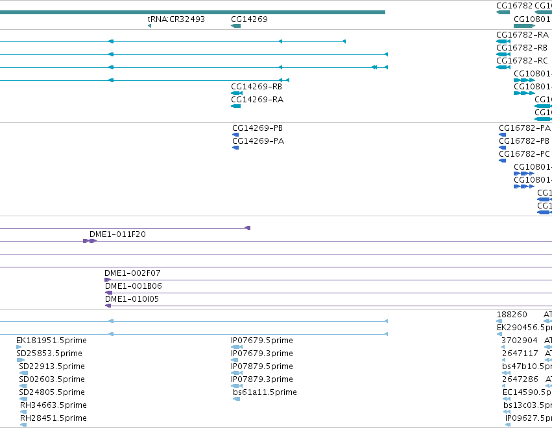Click the CG16782-PC protein glyph

click(x=502, y=161)
